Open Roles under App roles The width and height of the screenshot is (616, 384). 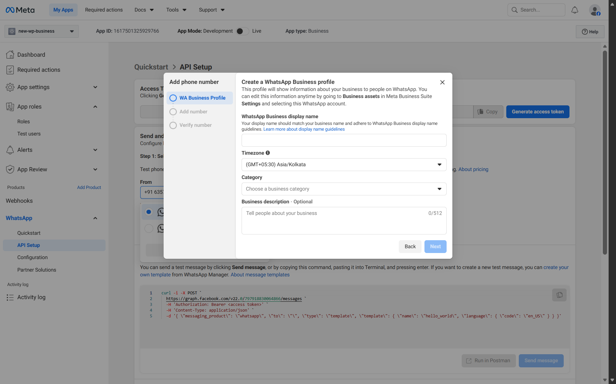[x=23, y=122]
